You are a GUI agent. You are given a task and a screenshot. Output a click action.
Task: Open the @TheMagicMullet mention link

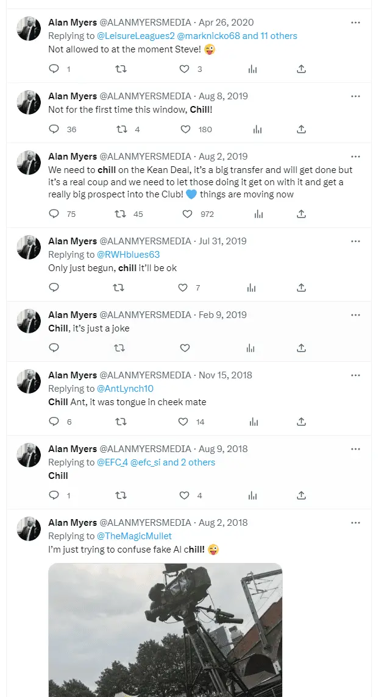tap(135, 536)
